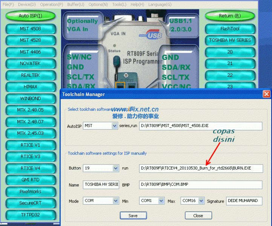Open the Button number 19 dropdown
Viewport: 272px width, 226px height.
115,168
